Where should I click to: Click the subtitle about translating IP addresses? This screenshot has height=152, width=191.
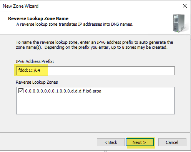pyautogui.click(x=75, y=24)
